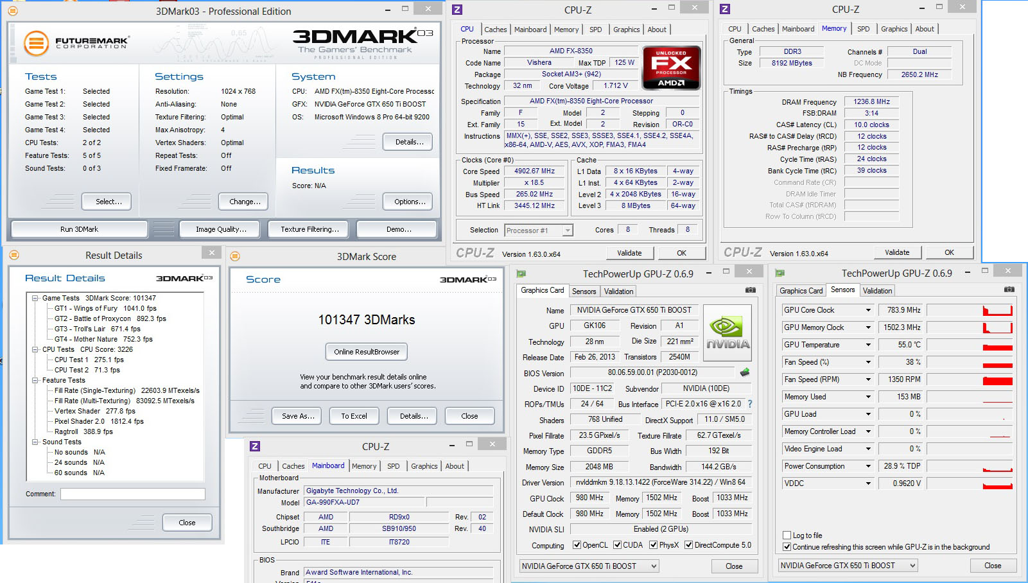The image size is (1028, 583).
Task: Switch to Sensors tab in GPU-Z Graphics Card window
Action: click(x=584, y=291)
